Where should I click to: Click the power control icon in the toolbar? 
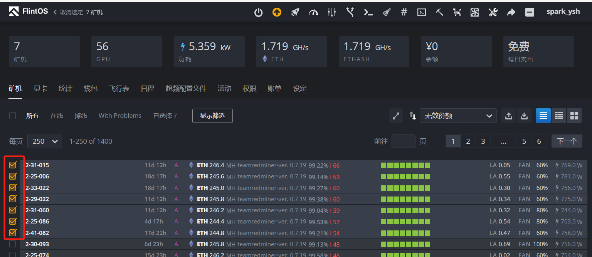258,12
